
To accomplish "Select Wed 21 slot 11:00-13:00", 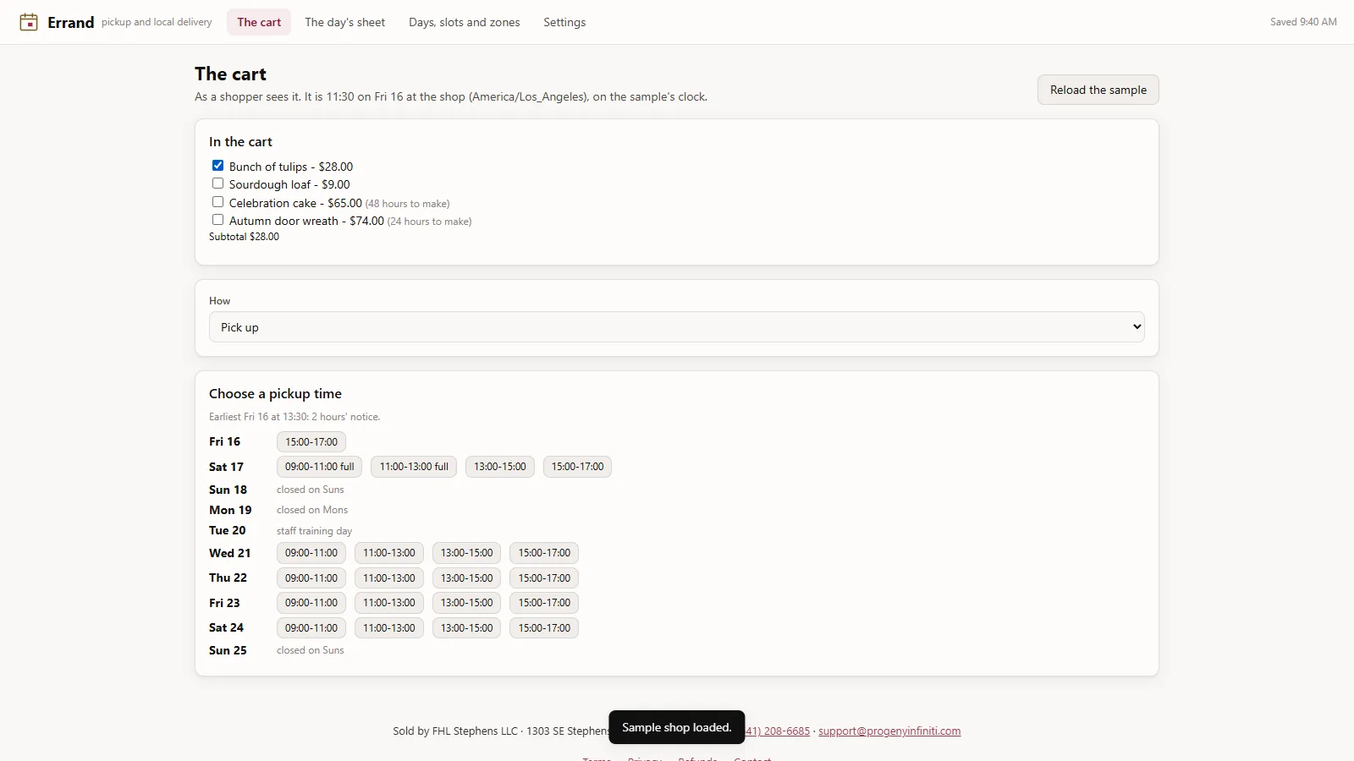I will click(x=389, y=553).
